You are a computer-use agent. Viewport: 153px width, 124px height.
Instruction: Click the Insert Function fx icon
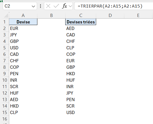point(64,6)
